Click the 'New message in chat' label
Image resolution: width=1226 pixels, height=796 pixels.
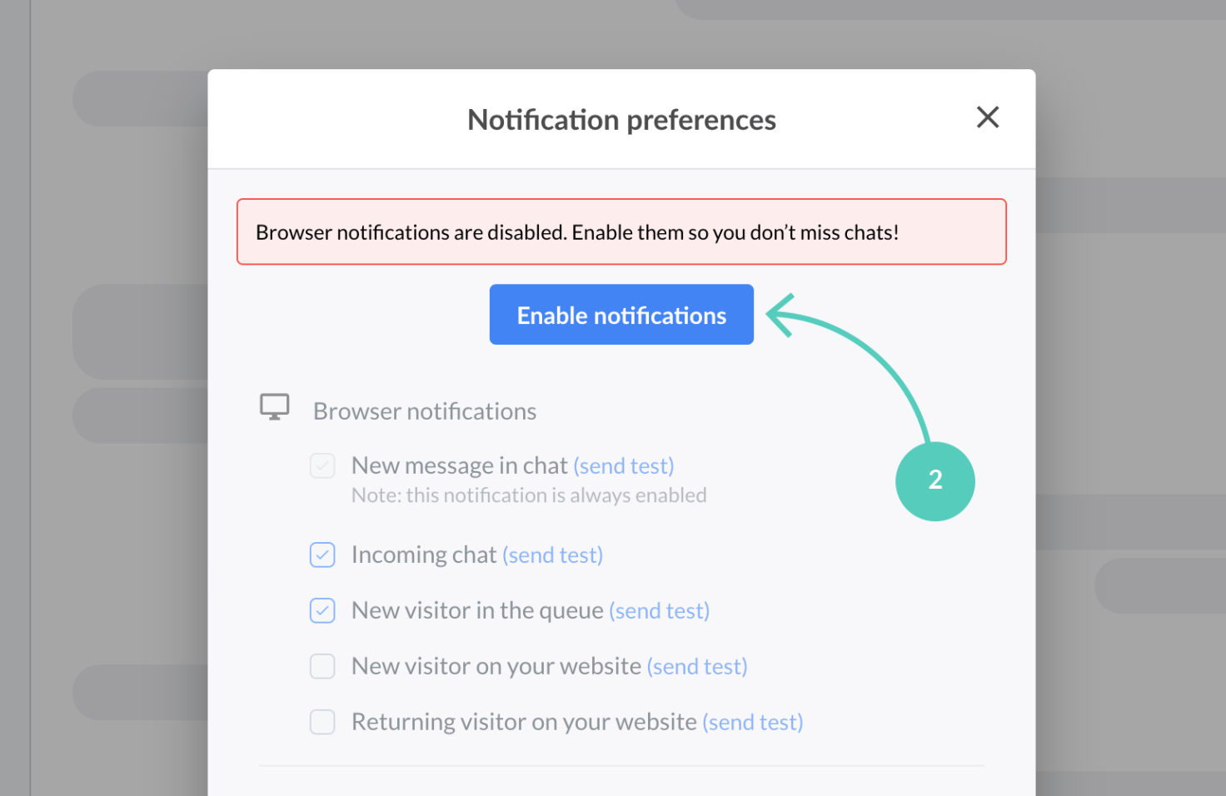460,465
